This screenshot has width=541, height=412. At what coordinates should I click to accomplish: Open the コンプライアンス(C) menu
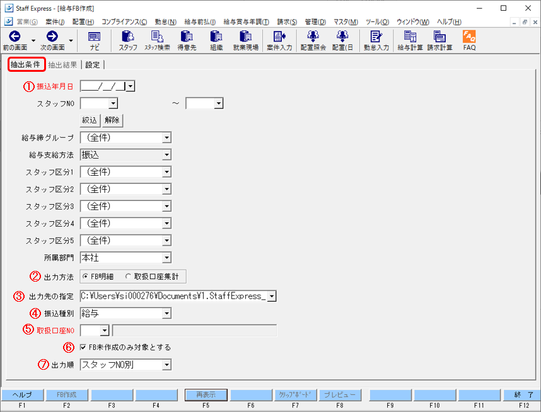click(124, 21)
